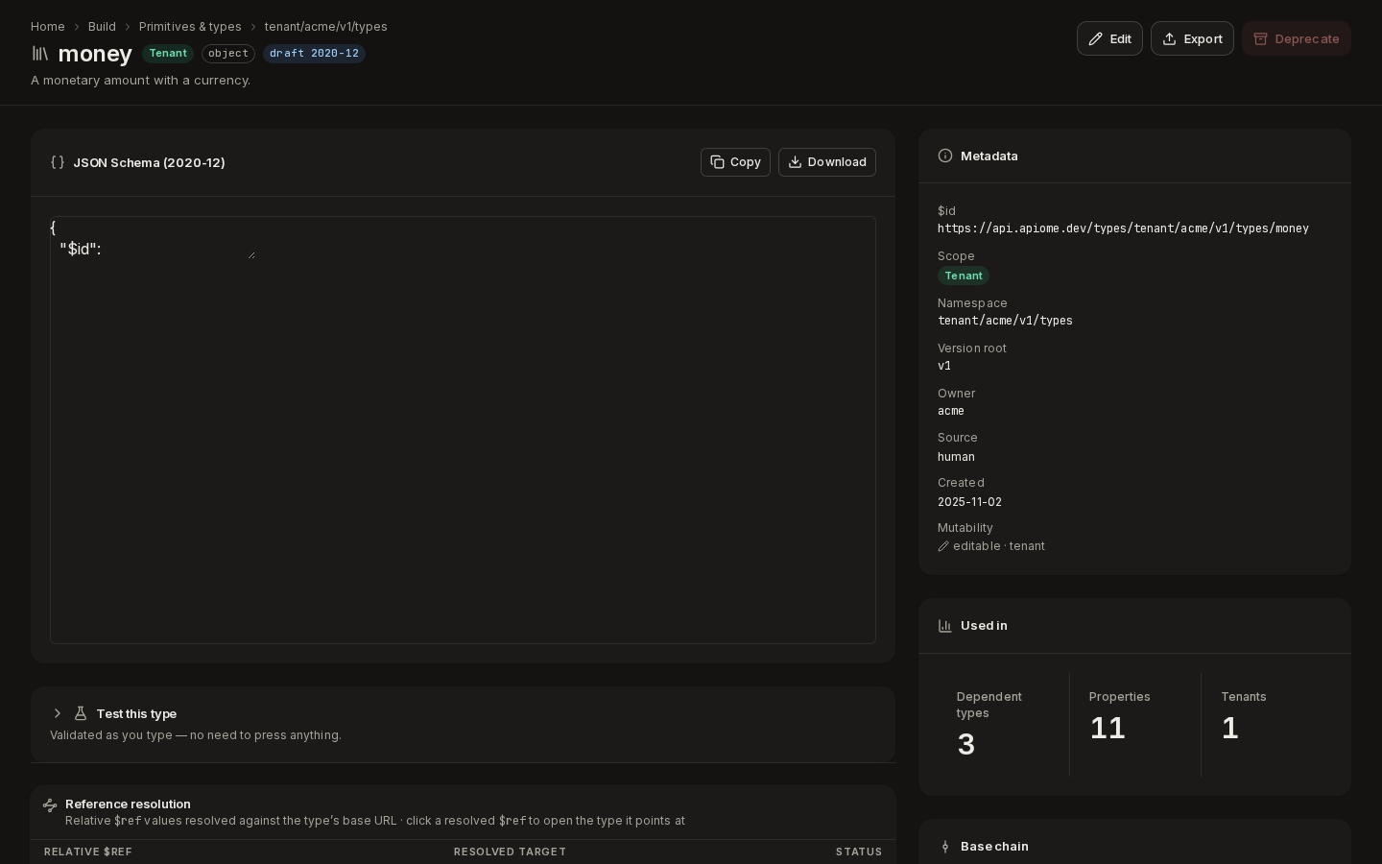Open the Edit button

pyautogui.click(x=1109, y=38)
